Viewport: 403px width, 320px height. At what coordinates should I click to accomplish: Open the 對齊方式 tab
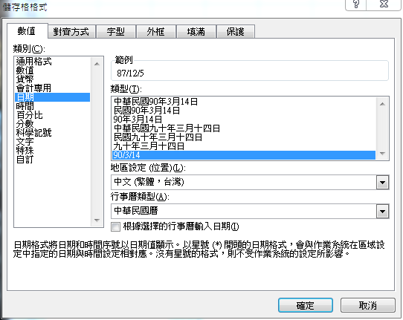click(x=71, y=32)
